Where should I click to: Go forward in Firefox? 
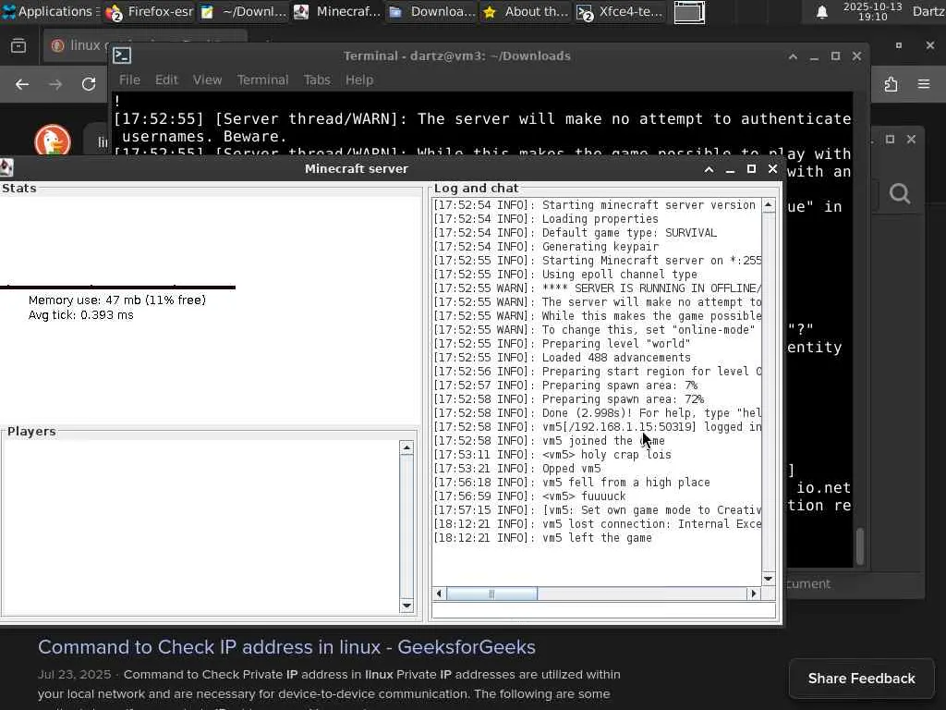pos(55,84)
